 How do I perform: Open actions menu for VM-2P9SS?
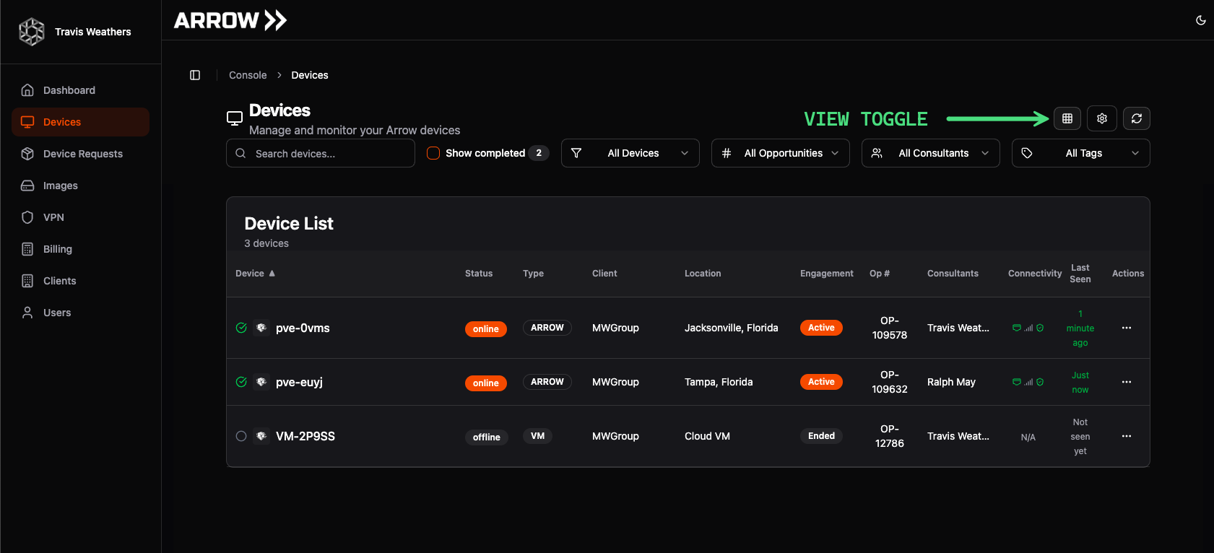[1126, 436]
